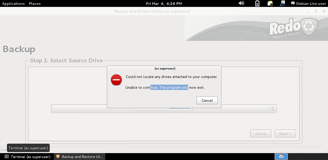
Task: Open the battery status indicator
Action: [x=257, y=3]
